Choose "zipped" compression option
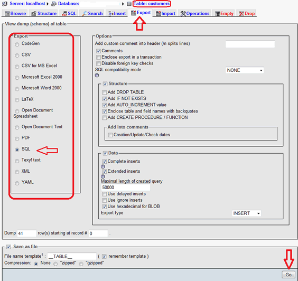Viewport: 298px width, 281px height. click(55, 264)
